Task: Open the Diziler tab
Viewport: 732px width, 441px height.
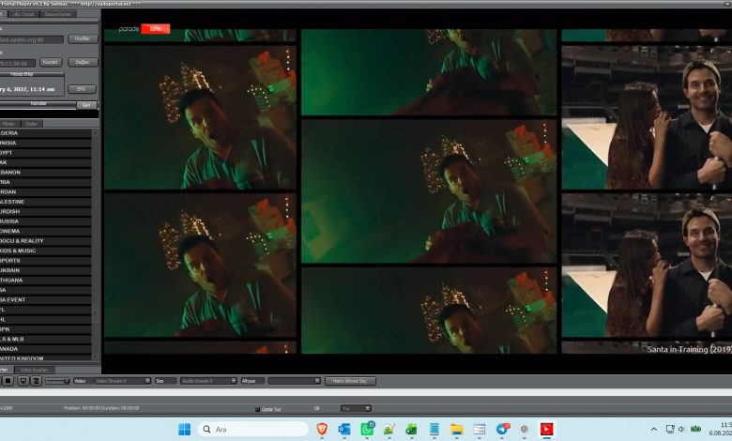Action: pyautogui.click(x=31, y=124)
